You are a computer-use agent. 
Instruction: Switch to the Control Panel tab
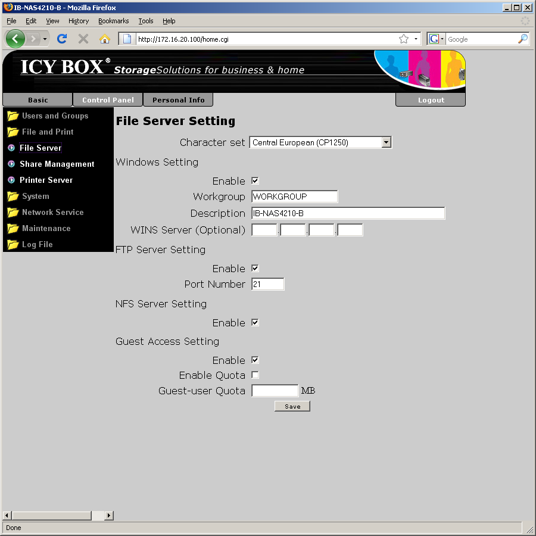click(x=108, y=100)
